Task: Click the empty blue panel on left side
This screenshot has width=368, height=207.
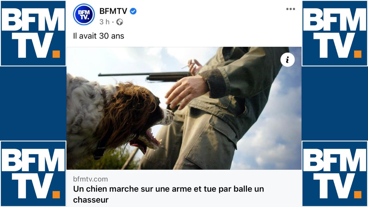Action: [33, 103]
